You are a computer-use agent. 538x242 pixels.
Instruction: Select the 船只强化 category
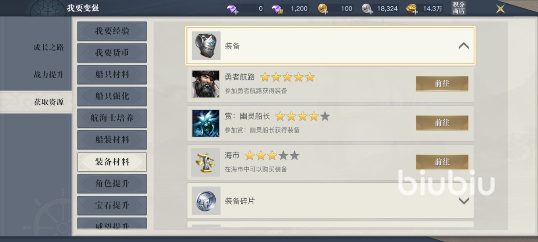[x=112, y=96]
